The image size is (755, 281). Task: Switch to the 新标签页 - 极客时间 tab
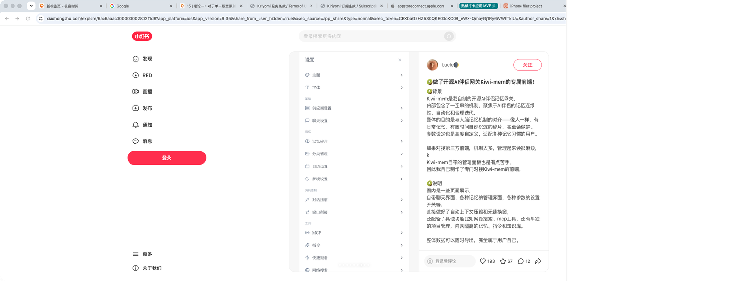tap(70, 6)
